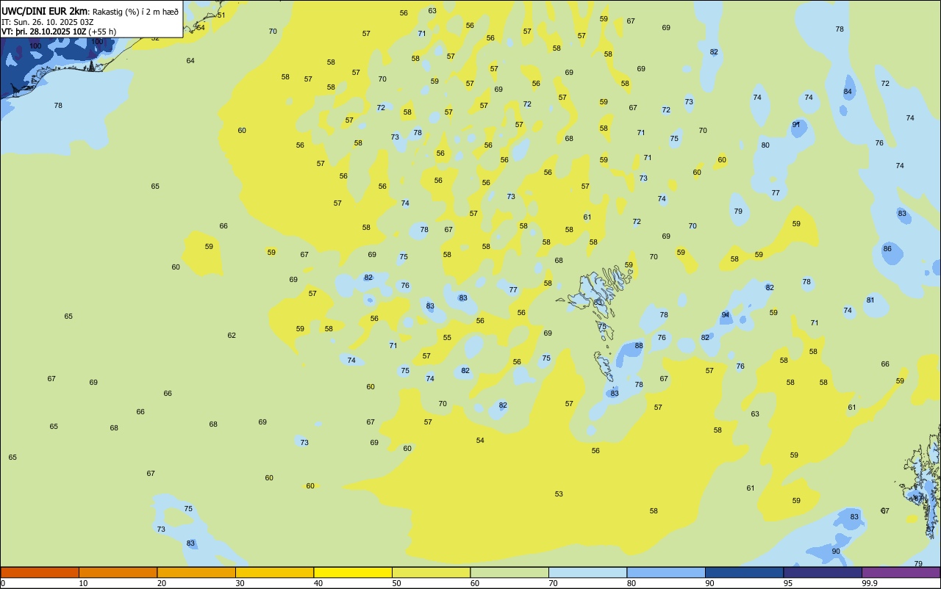Viewport: 941px width, 589px height.
Task: Pick the 80–90 medium blue legend segment
Action: click(666, 572)
